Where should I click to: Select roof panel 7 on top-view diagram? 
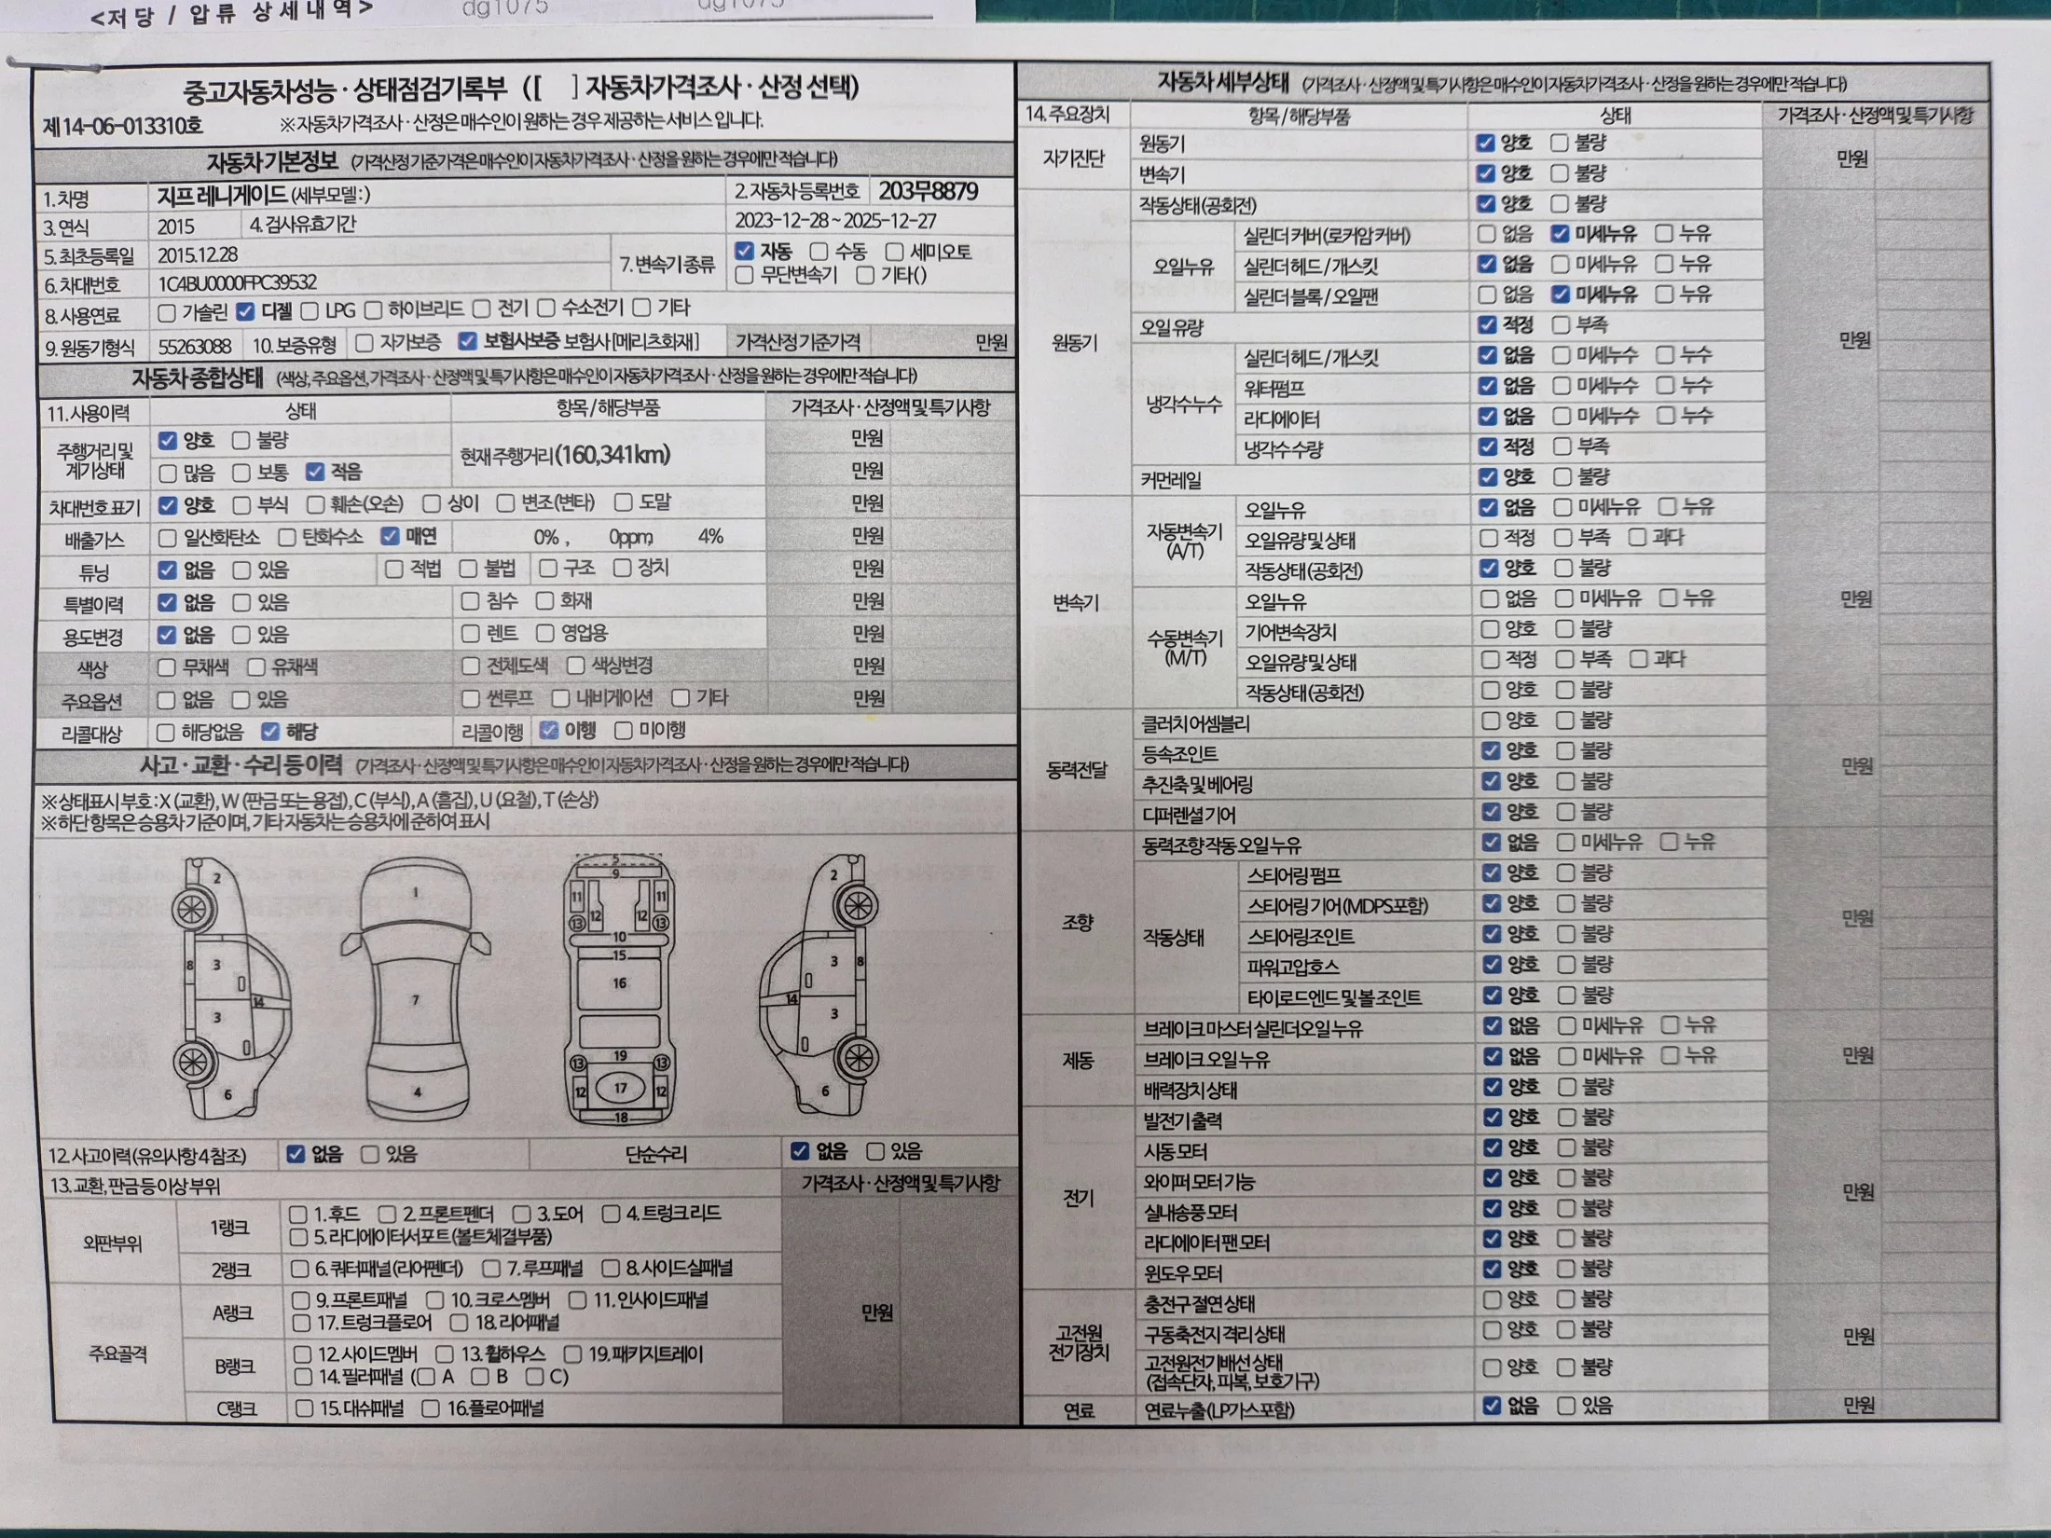click(x=416, y=1000)
